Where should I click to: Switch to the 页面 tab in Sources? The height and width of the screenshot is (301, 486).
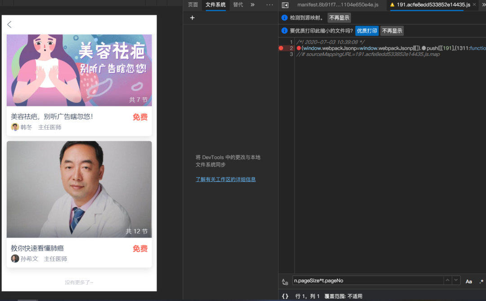(x=193, y=5)
